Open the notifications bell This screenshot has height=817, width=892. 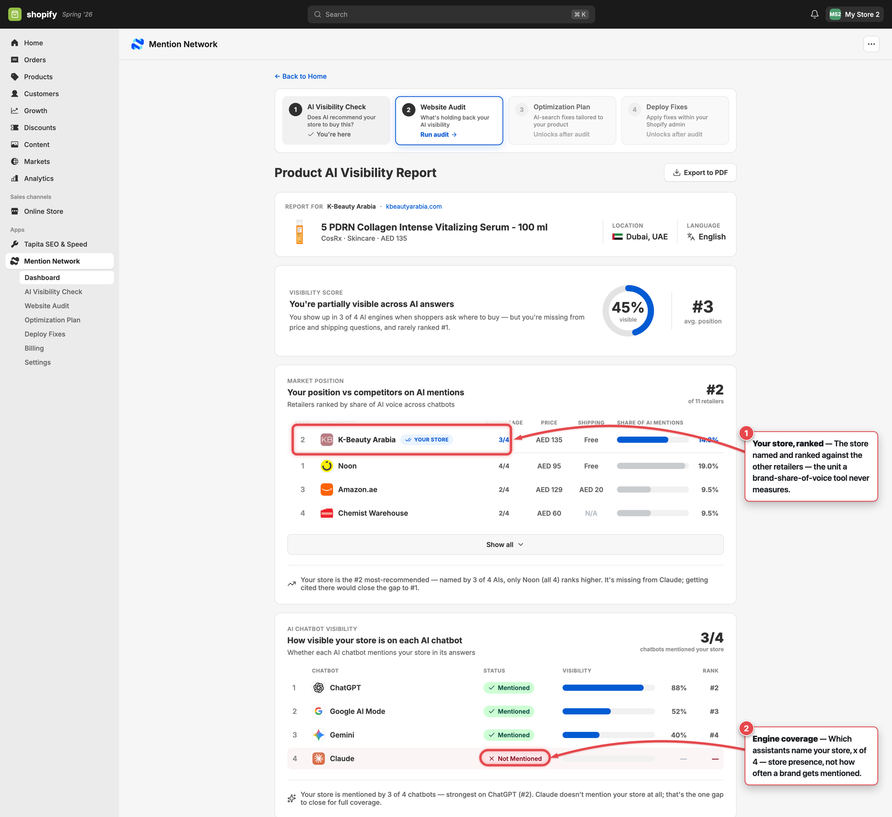point(814,14)
